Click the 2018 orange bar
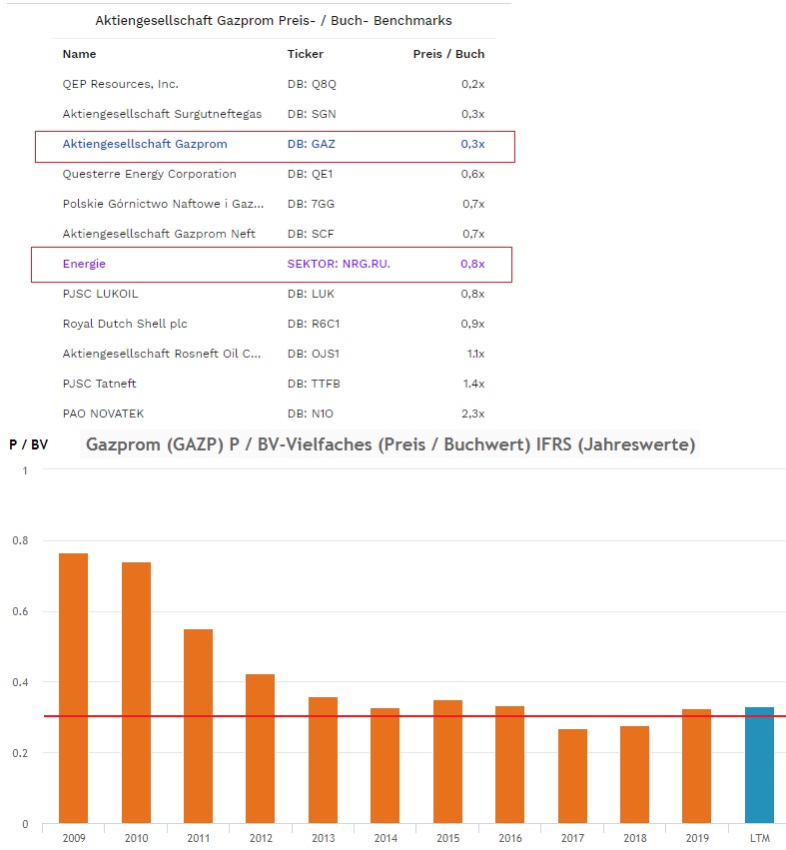786x850 pixels. (634, 775)
